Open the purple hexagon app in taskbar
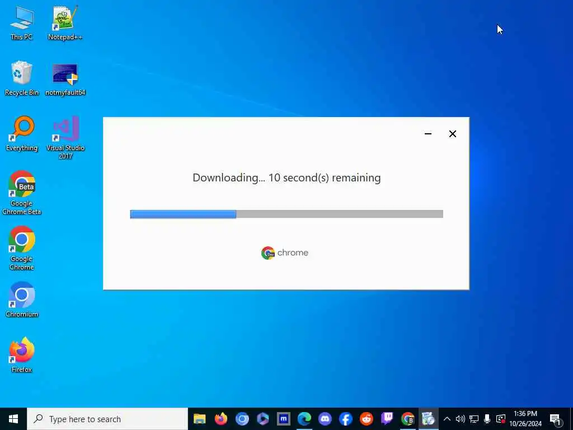 [x=263, y=419]
